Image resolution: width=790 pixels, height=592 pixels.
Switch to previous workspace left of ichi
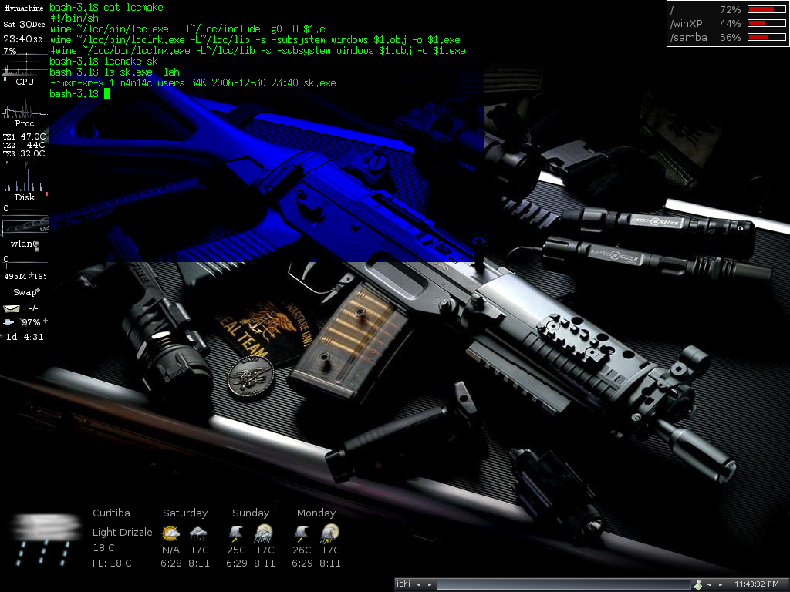pos(418,584)
